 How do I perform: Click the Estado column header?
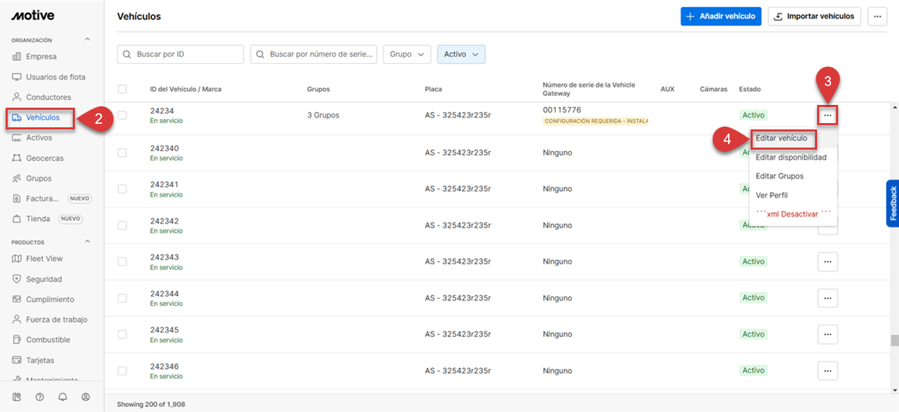coord(750,89)
